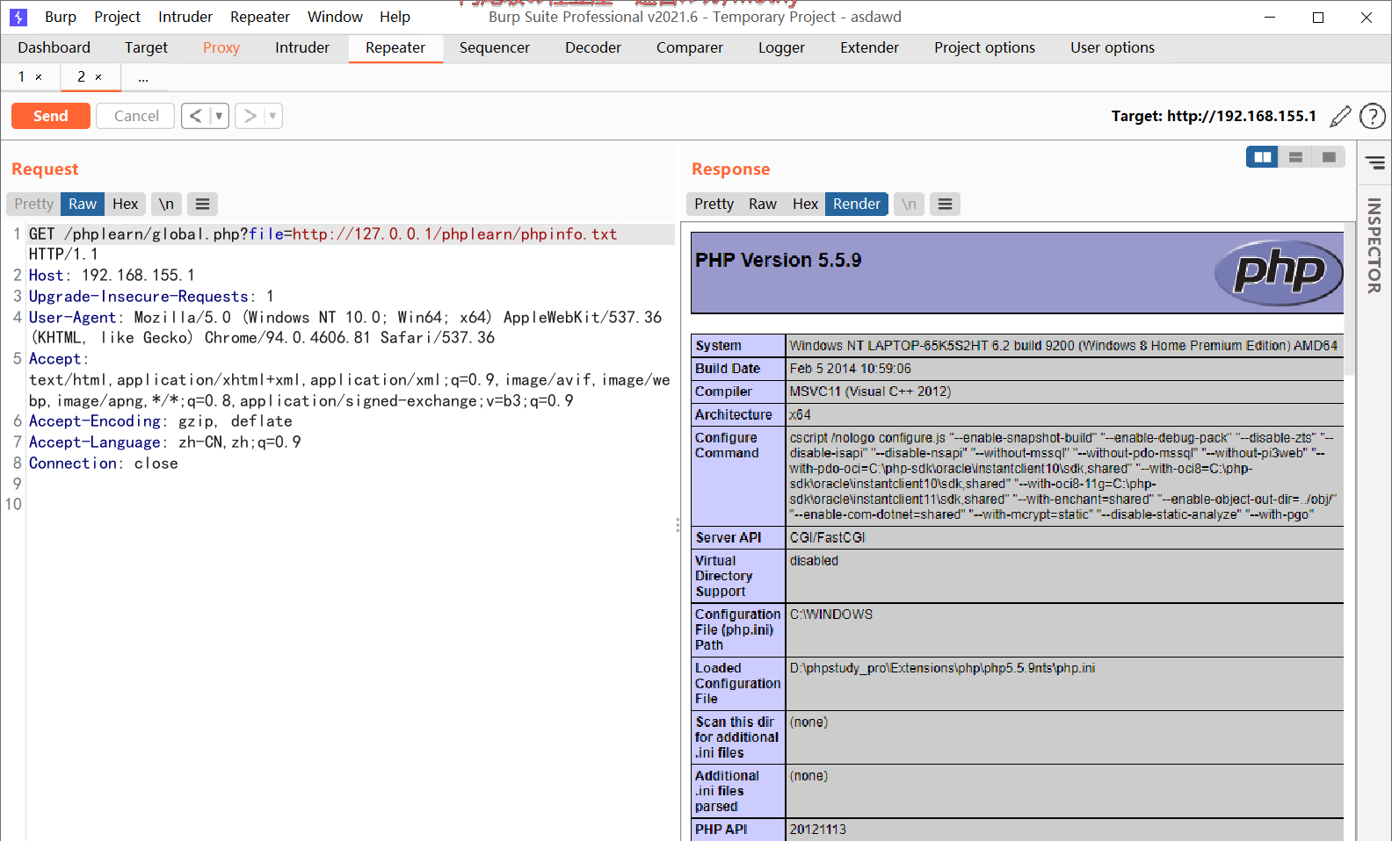Switch to the Decoder tab
Screen dimensions: 1392x841
[x=593, y=47]
